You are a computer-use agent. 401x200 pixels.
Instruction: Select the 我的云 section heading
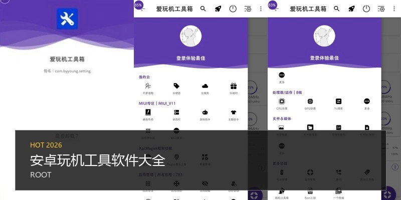coord(144,77)
